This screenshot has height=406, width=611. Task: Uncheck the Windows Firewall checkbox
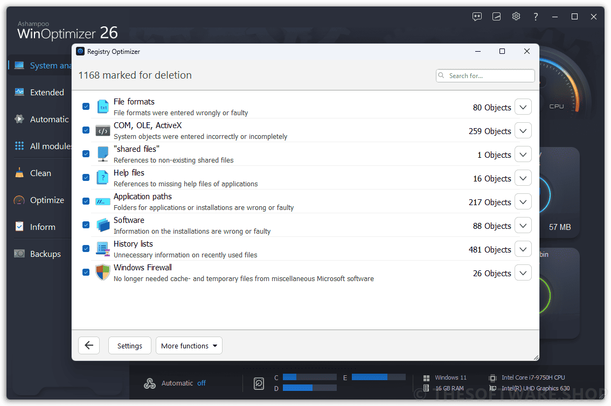pos(86,272)
